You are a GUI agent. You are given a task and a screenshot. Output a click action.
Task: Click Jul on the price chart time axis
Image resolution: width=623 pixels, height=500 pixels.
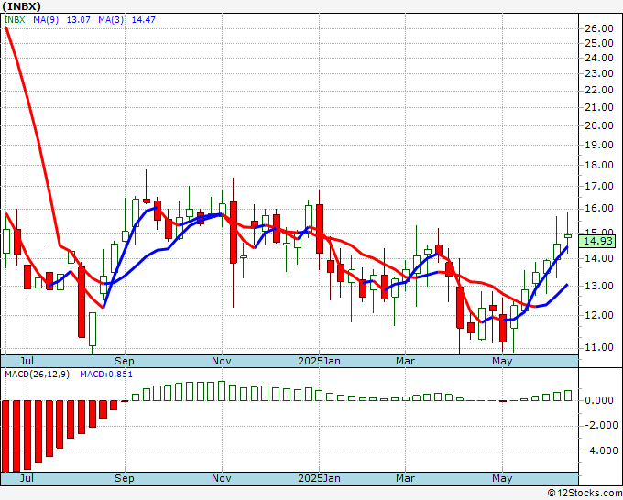coord(27,361)
